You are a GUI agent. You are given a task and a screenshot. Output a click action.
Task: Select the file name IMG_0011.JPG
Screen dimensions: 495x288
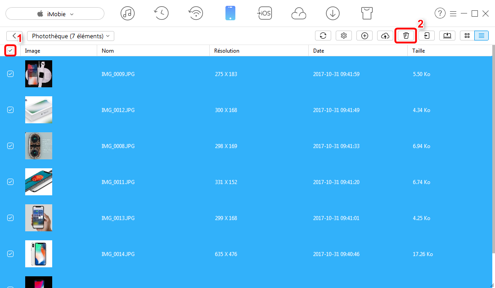click(x=118, y=182)
